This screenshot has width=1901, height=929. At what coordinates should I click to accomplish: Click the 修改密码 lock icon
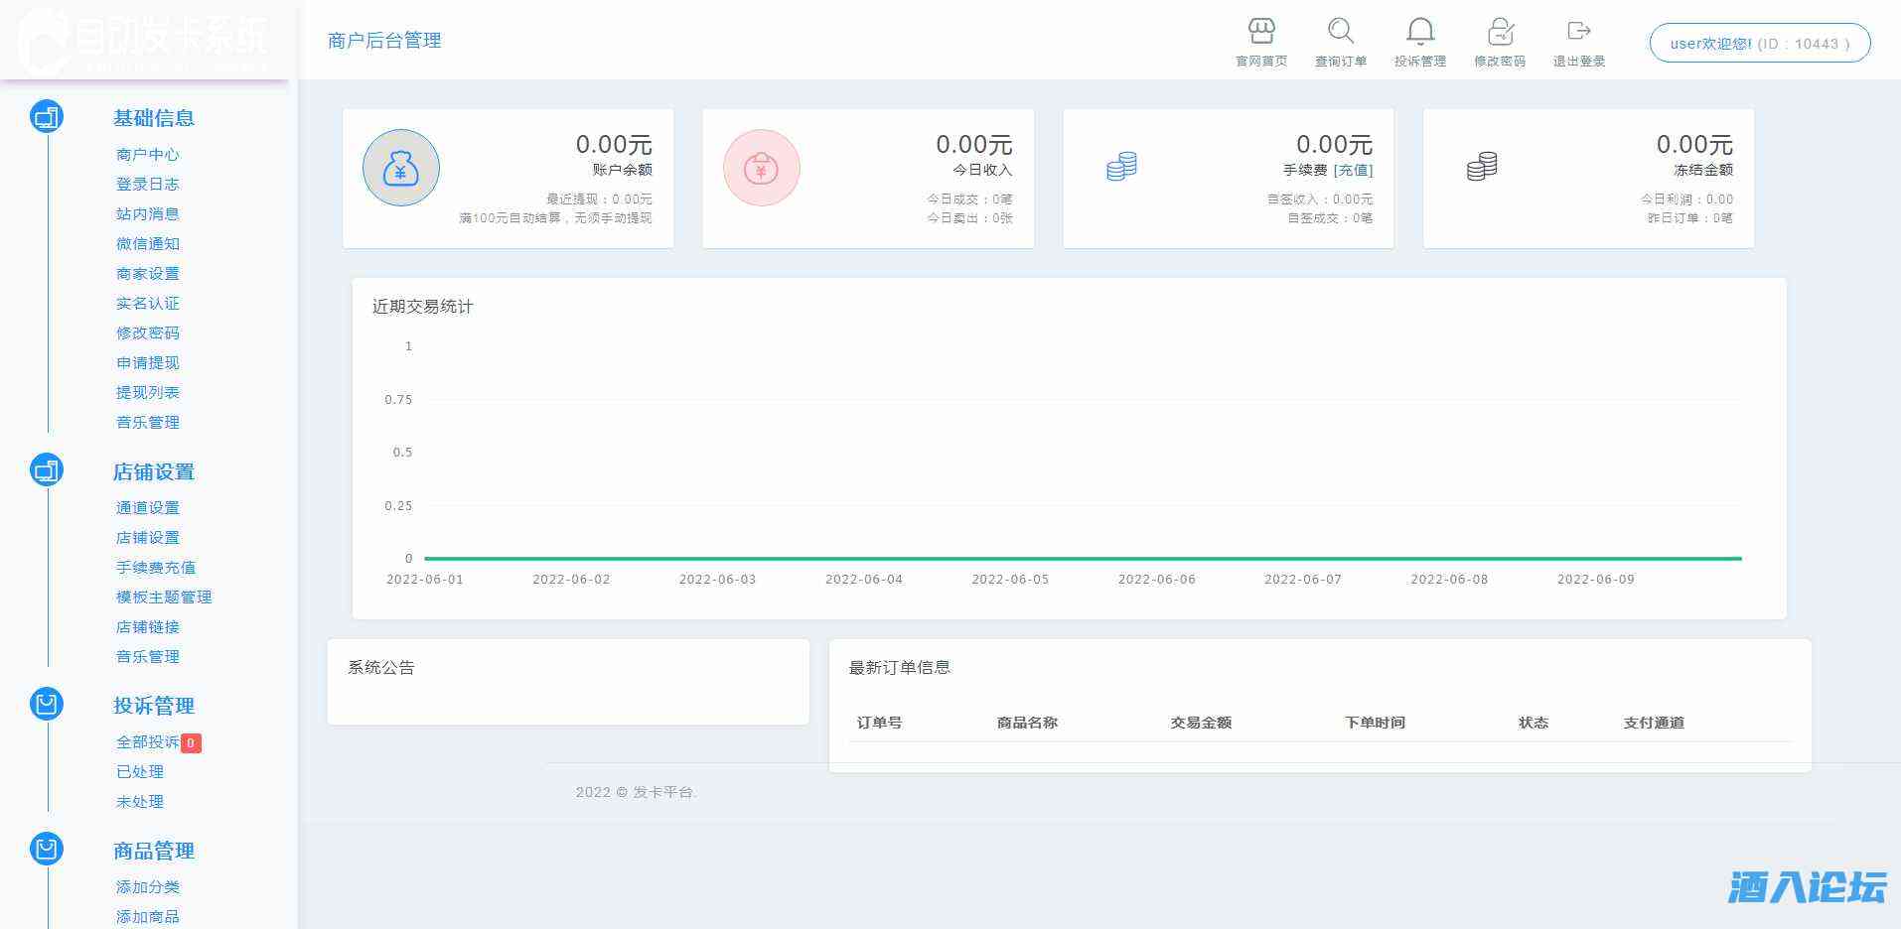coord(1500,32)
